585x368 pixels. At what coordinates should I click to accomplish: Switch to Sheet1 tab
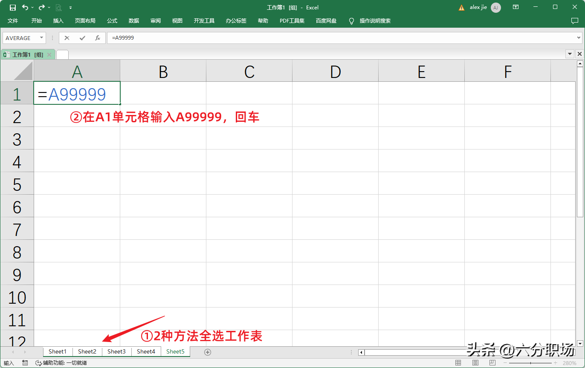pos(58,352)
